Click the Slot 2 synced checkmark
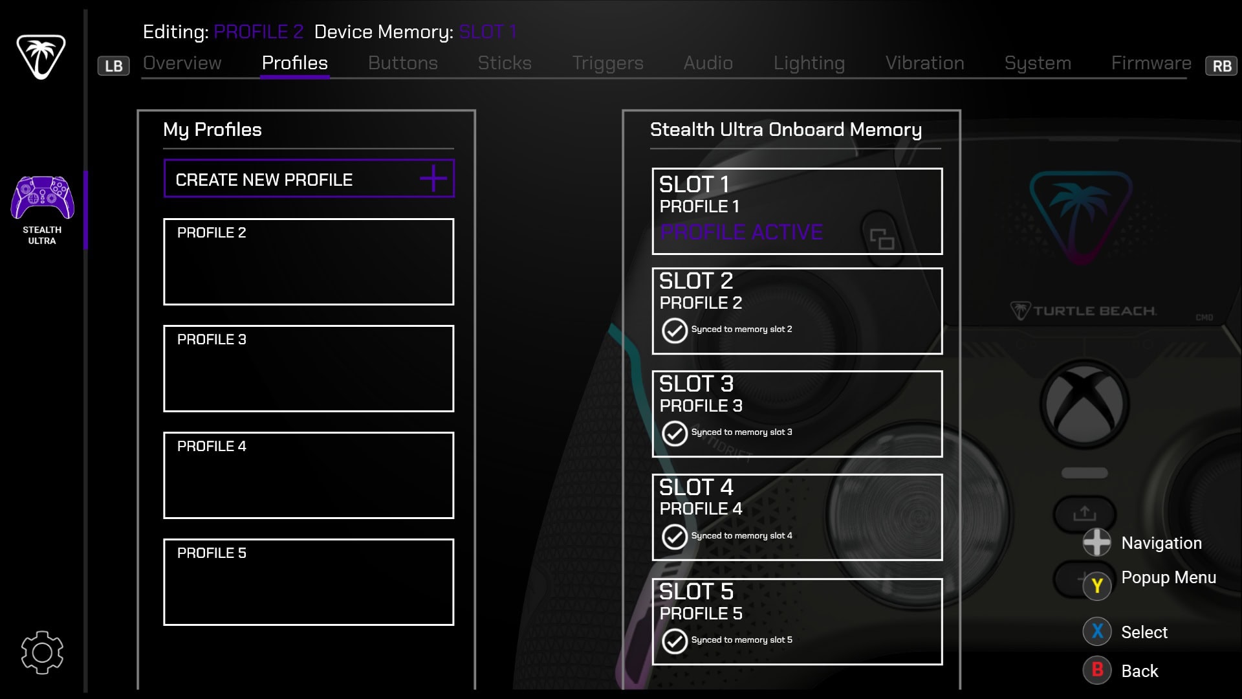Image resolution: width=1242 pixels, height=699 pixels. (x=674, y=330)
